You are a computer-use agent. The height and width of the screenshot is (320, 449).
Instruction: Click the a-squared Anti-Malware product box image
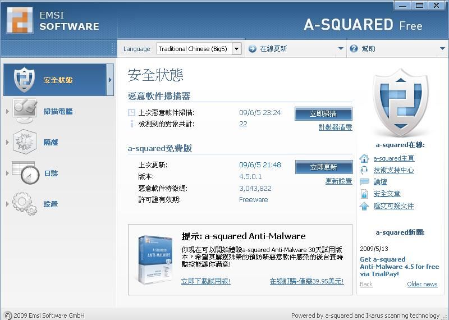(154, 259)
